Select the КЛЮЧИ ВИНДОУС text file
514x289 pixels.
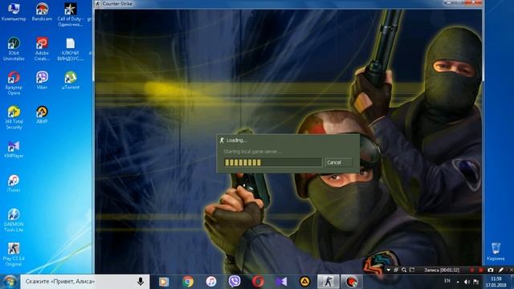(70, 49)
